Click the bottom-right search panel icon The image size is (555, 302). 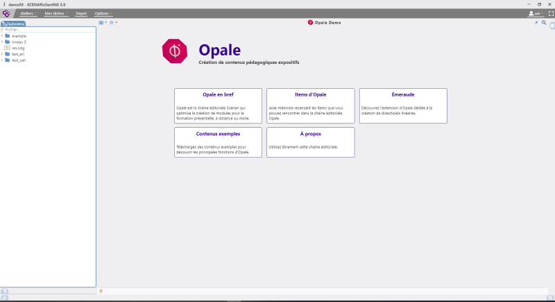click(550, 298)
